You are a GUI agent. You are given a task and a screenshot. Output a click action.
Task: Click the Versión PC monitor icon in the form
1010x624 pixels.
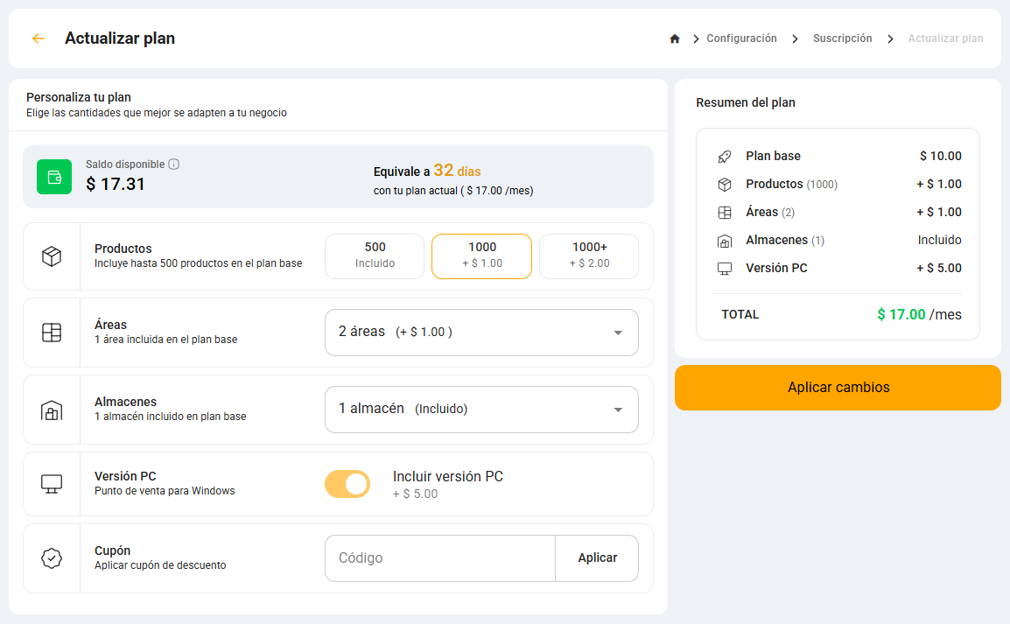click(52, 484)
